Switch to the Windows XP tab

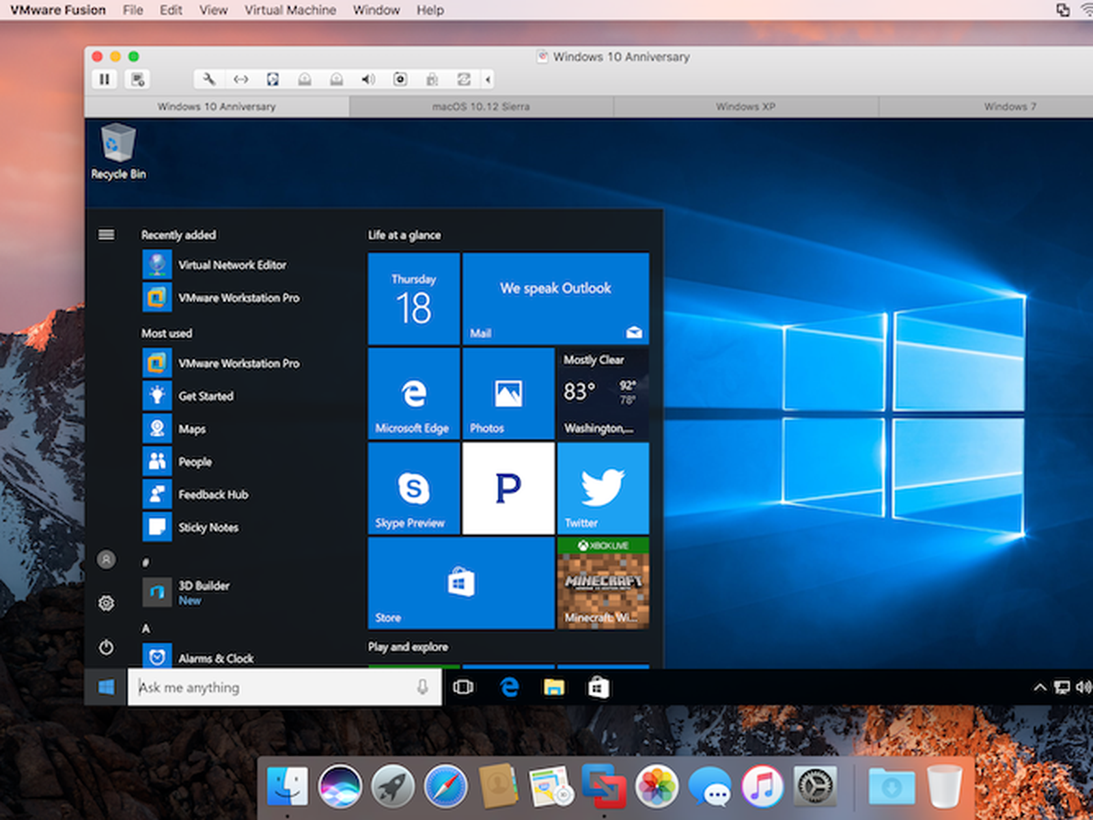(x=745, y=107)
